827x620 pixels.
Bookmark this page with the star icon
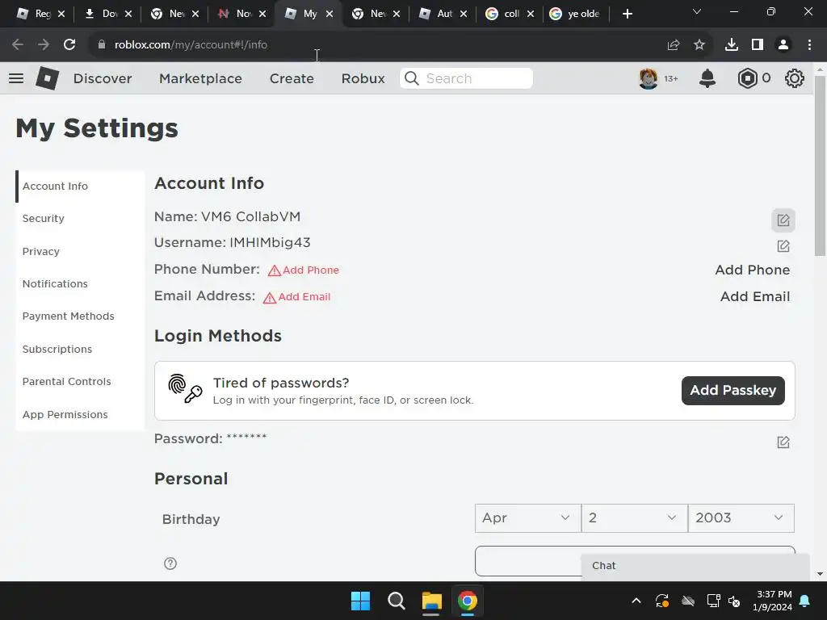pos(699,45)
